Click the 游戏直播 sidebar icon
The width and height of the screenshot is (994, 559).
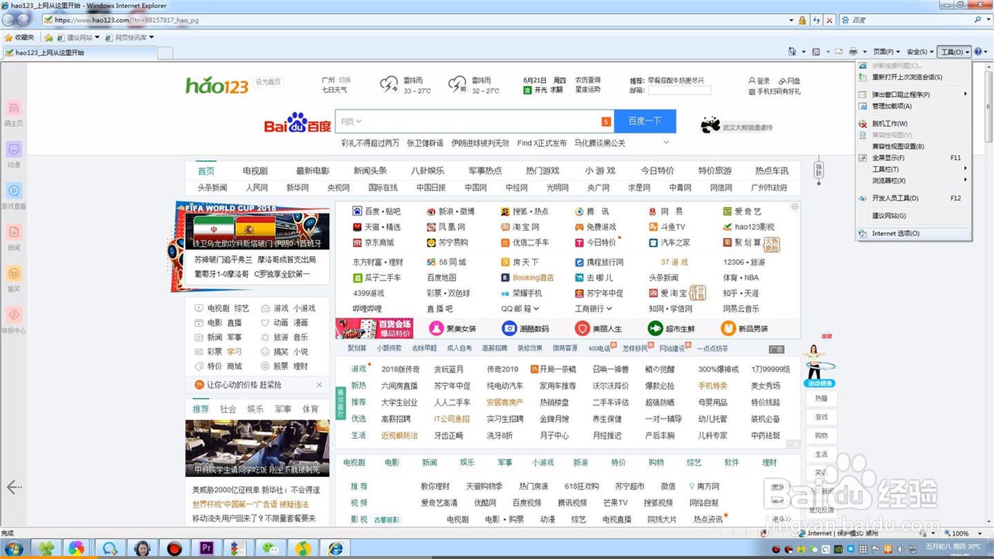point(14,191)
